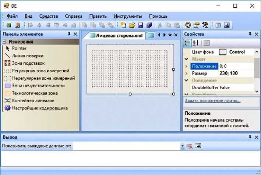This screenshot has height=175, width=261.
Task: Open the Править menu
Action: 98,16
